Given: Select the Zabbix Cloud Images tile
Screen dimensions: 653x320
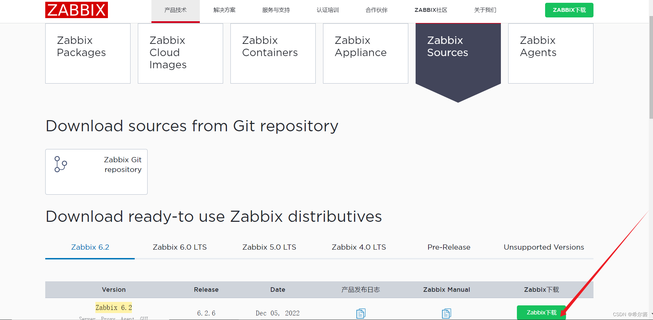Looking at the screenshot, I should coord(180,53).
